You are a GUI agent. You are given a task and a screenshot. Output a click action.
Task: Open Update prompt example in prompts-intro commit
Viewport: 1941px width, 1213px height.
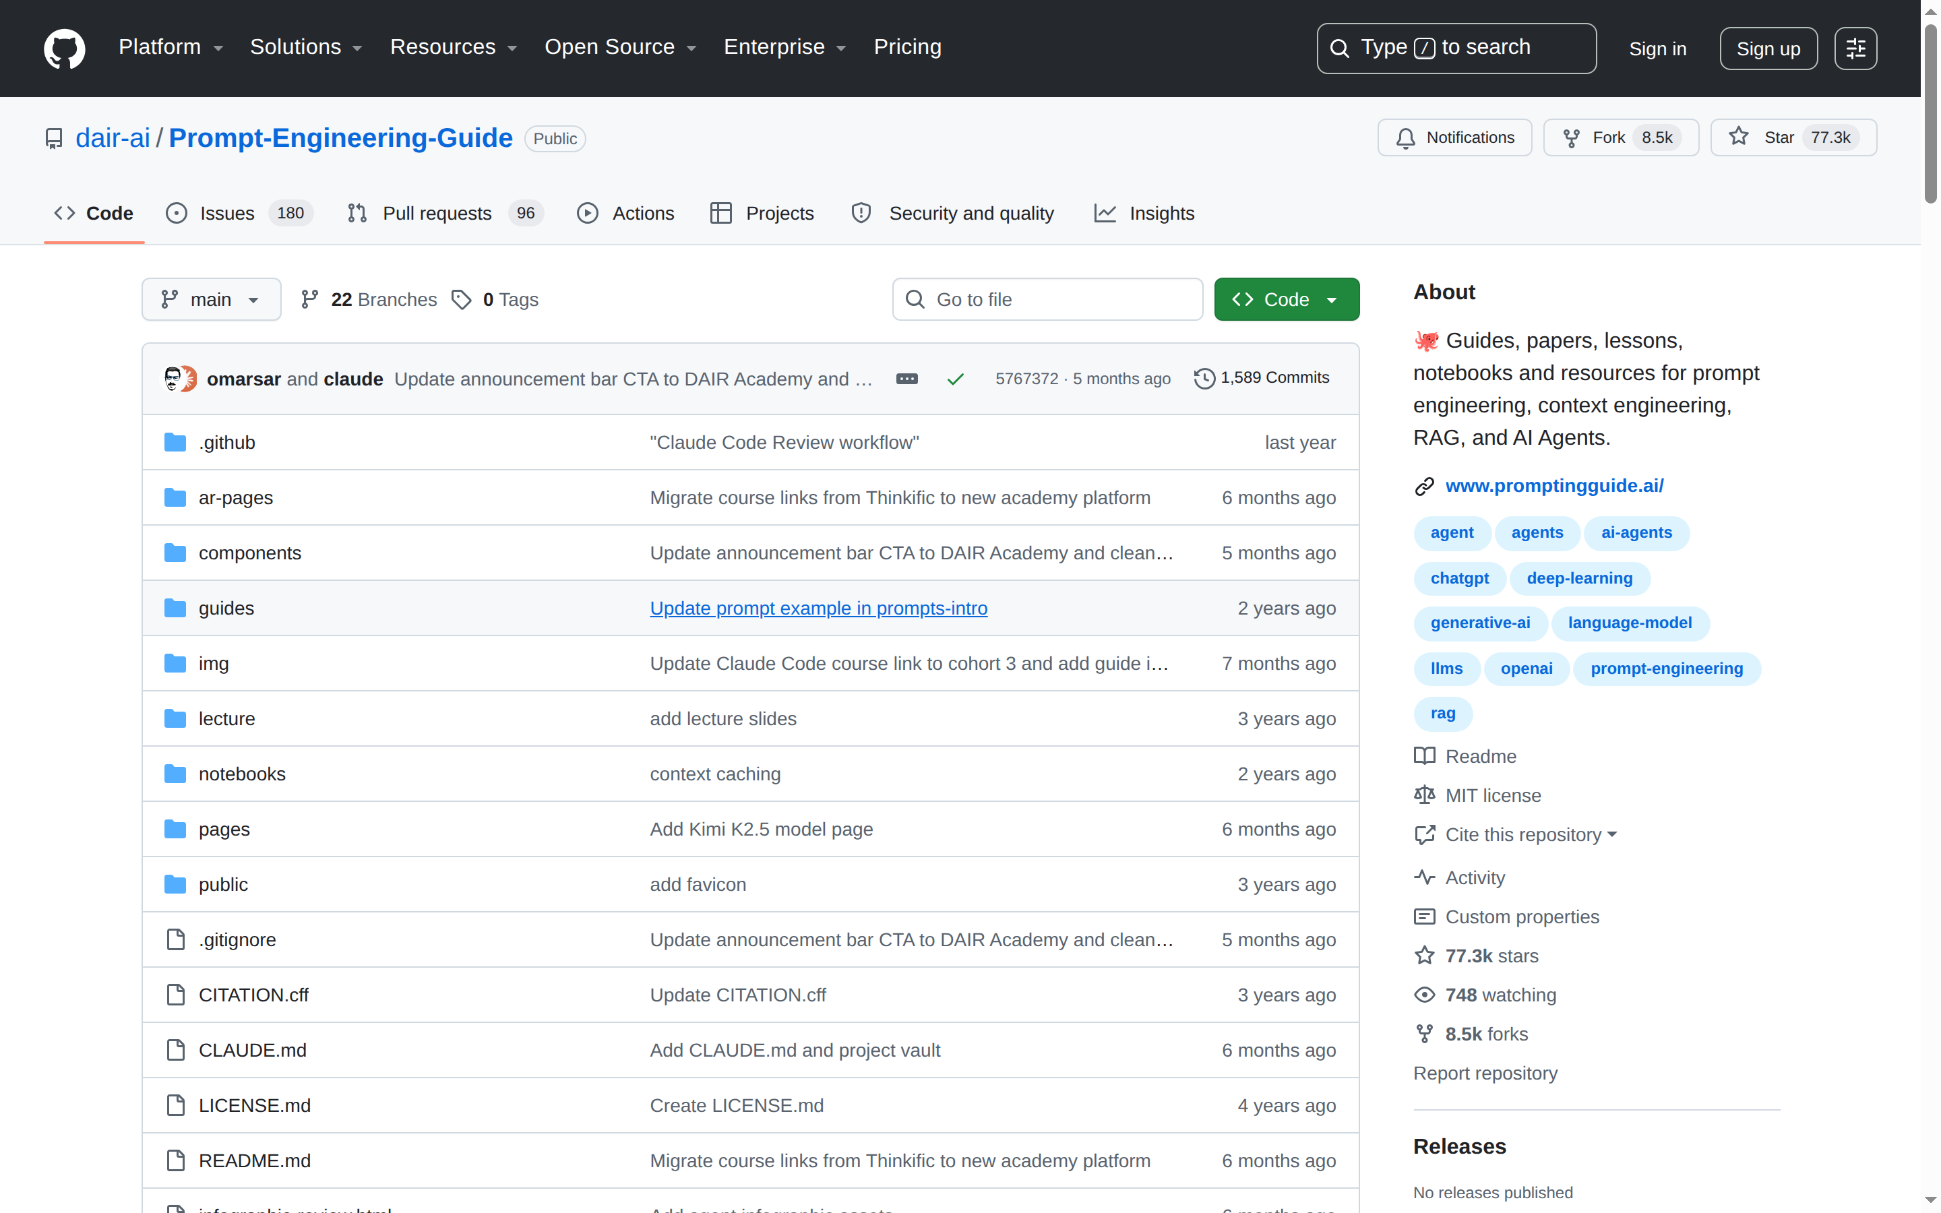(818, 608)
